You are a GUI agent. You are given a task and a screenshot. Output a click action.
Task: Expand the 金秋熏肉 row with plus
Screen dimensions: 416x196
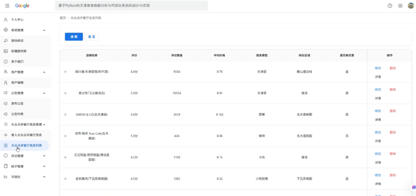[x=65, y=179]
